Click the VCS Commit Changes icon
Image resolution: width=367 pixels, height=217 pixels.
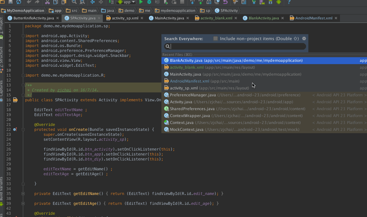201,2
